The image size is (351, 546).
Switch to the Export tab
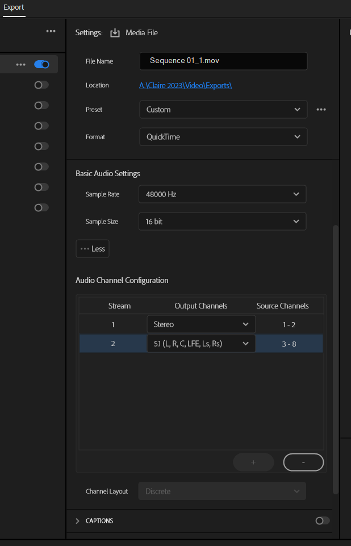click(14, 7)
